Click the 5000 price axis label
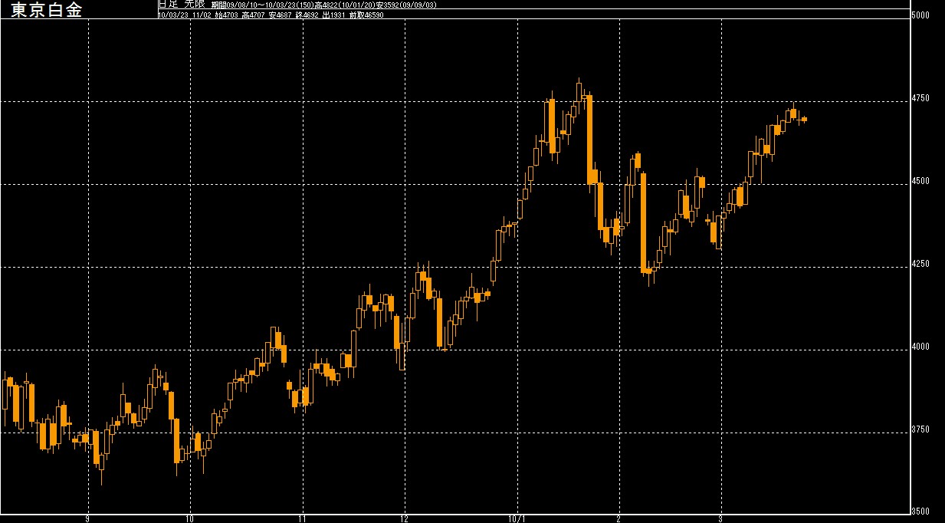The height and width of the screenshot is (523, 945). click(921, 16)
